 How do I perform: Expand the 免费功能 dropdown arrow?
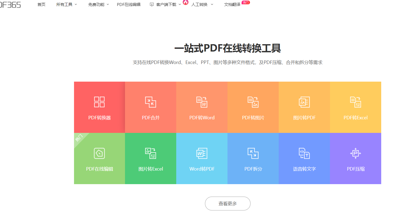108,5
